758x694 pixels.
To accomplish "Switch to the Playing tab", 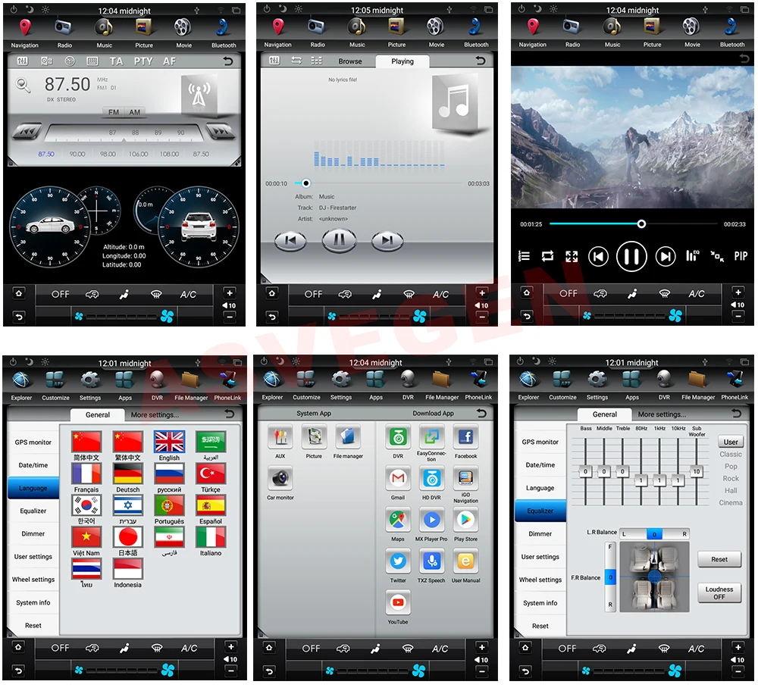I will point(402,61).
